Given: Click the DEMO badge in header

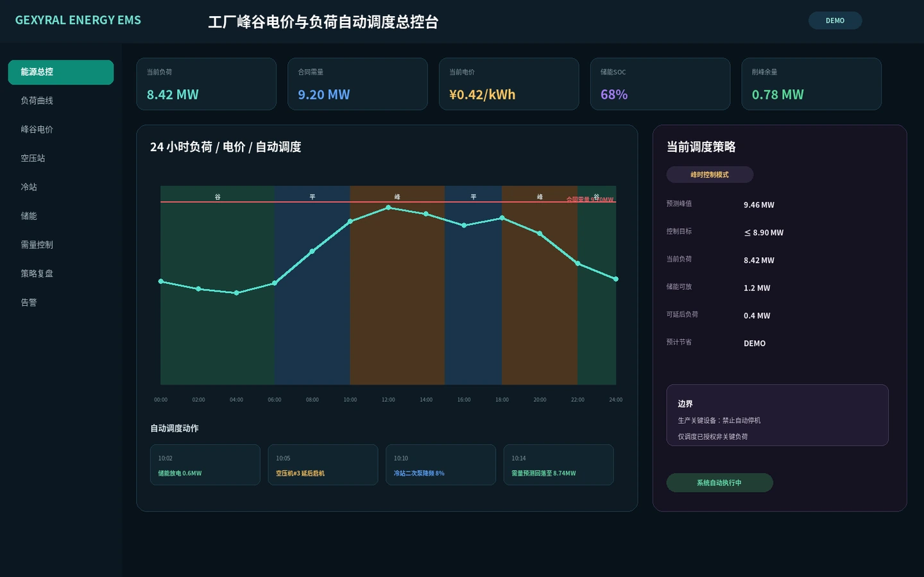Looking at the screenshot, I should point(835,21).
